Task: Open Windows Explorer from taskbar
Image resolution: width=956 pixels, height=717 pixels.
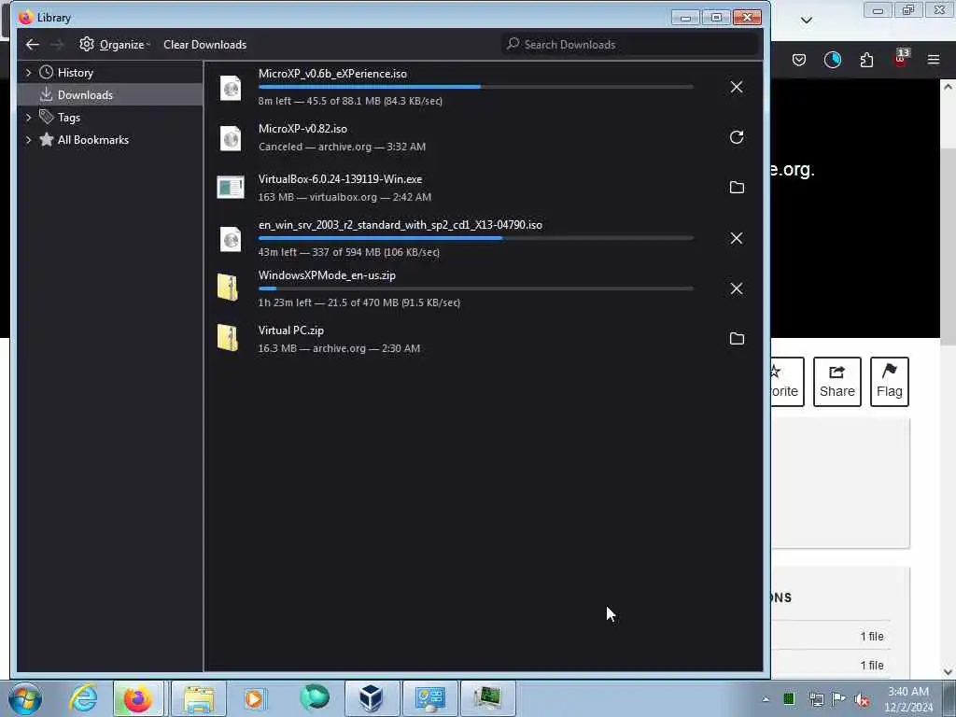Action: click(199, 698)
